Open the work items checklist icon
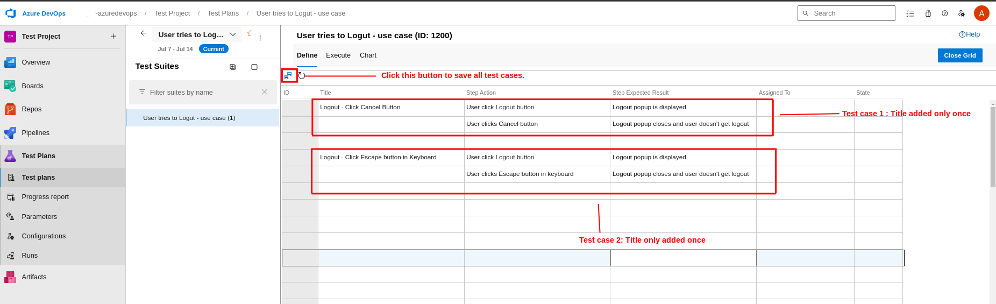Viewport: 996px width, 304px height. pos(910,13)
